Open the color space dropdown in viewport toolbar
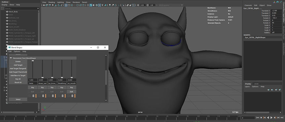The height and width of the screenshot is (122, 285). [182, 5]
